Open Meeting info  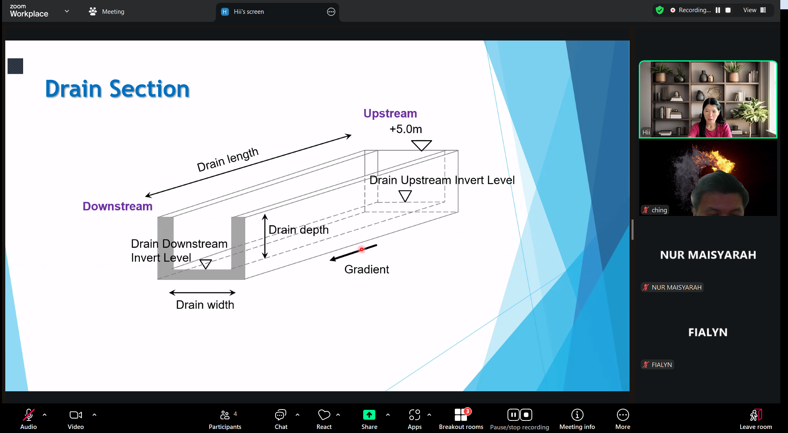577,418
